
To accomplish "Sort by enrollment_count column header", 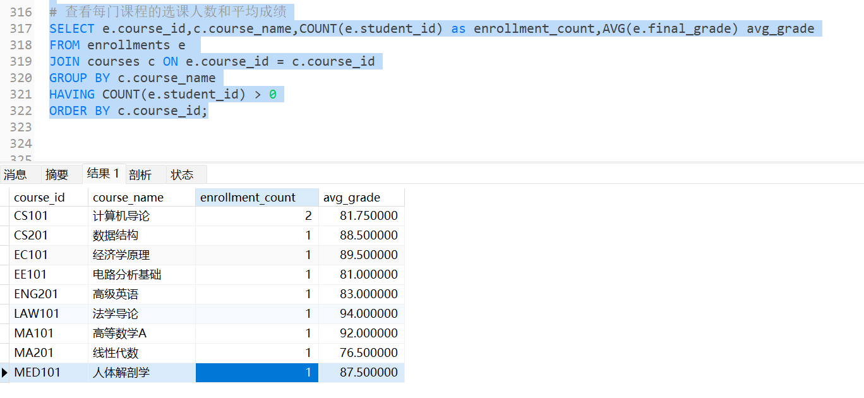I will pos(257,197).
